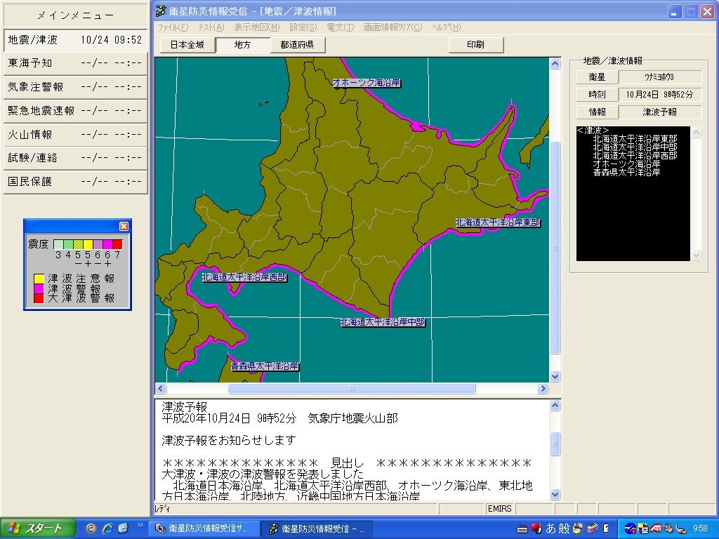Click the 衛星 value field ツナミヨホウ3
The image size is (719, 539).
tap(659, 77)
